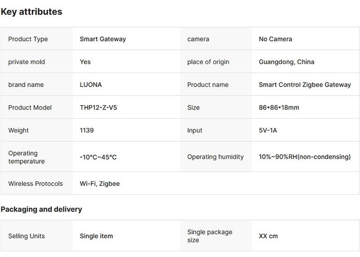The image size is (360, 257).
Task: Click the Key attributes heading
Action: tap(31, 12)
